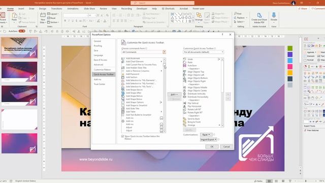Open the Section dropdown in the ribbon
Image resolution: width=325 pixels, height=183 pixels.
point(53,22)
